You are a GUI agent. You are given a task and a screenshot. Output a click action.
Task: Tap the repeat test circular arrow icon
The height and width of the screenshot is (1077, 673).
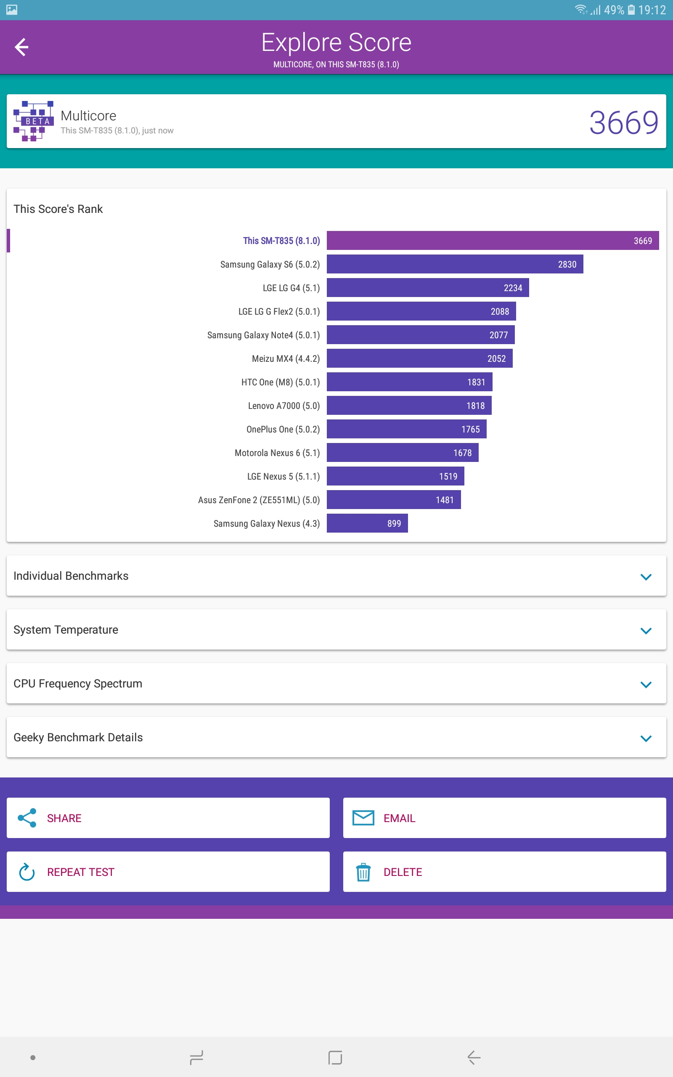click(26, 871)
